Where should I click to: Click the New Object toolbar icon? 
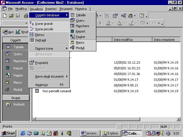[130, 16]
